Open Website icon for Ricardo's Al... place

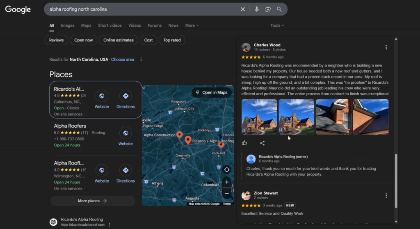click(102, 96)
